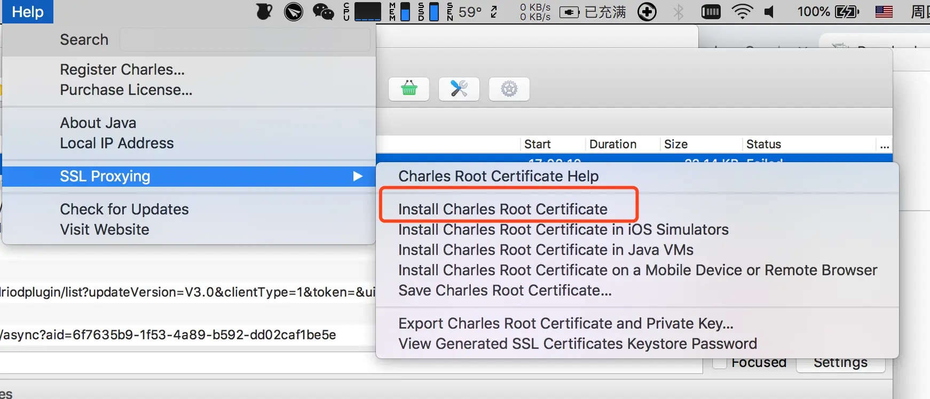Open the WeChat icon in the menu bar
Image resolution: width=930 pixels, height=399 pixels.
coord(323,11)
